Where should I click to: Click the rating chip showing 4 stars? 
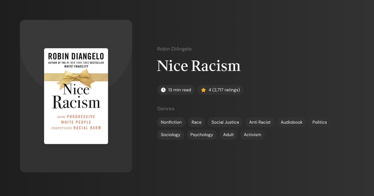[x=220, y=90]
